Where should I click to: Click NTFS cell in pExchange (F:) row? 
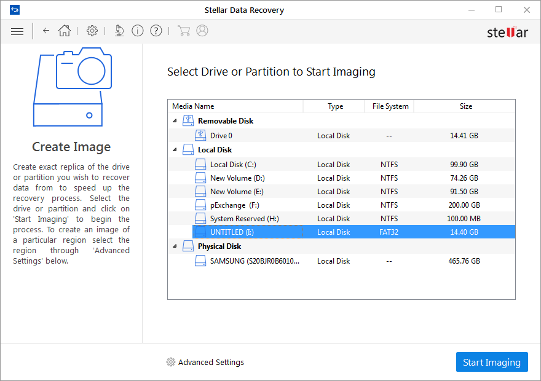(x=389, y=205)
